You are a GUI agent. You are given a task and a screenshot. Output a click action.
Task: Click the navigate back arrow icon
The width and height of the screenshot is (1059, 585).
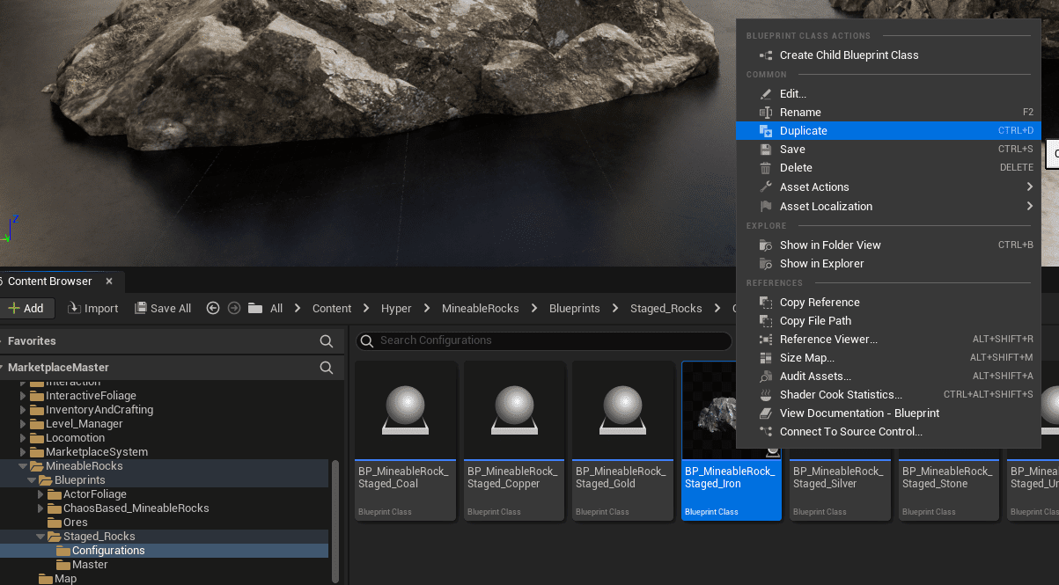click(213, 309)
